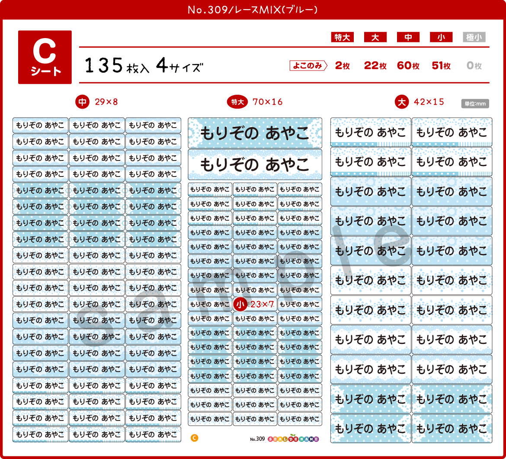This screenshot has width=506, height=459.
Task: Click the 22枚 count text
Action: click(375, 66)
